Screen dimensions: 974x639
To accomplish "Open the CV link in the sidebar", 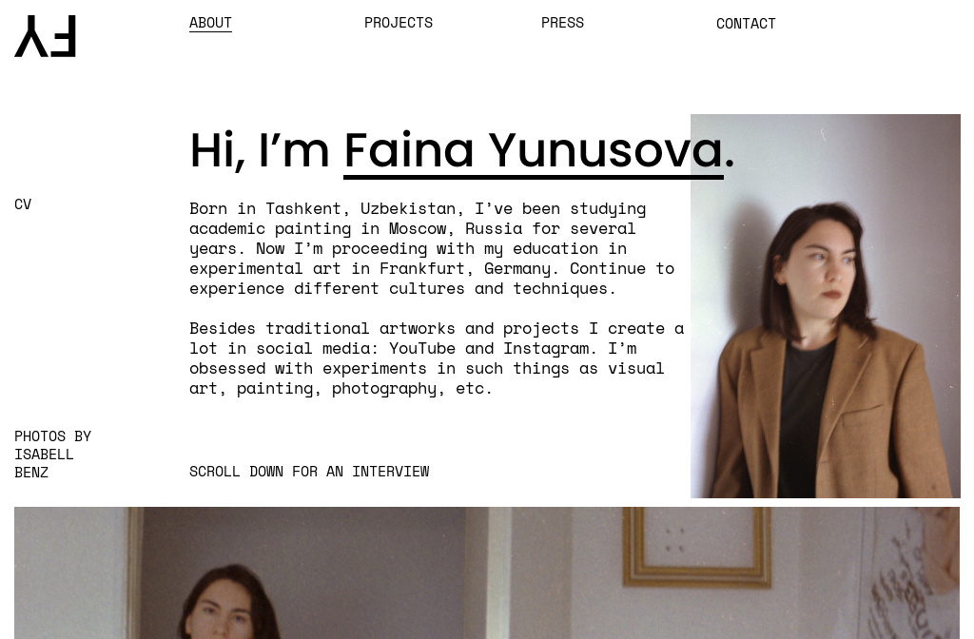I will point(23,204).
